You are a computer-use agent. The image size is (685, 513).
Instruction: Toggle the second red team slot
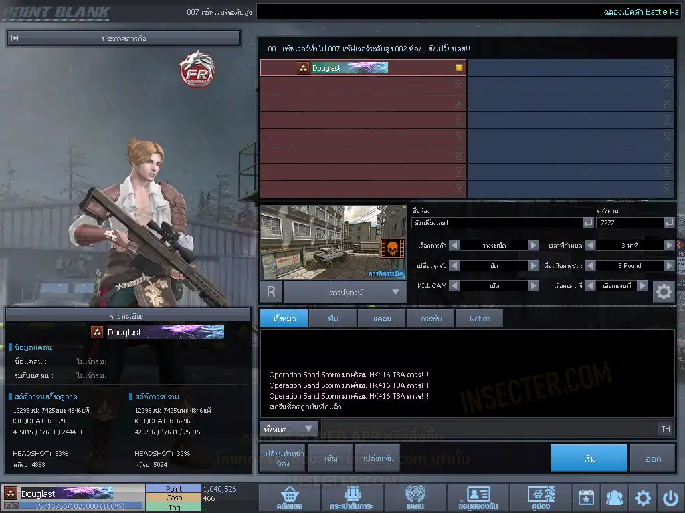coord(458,85)
